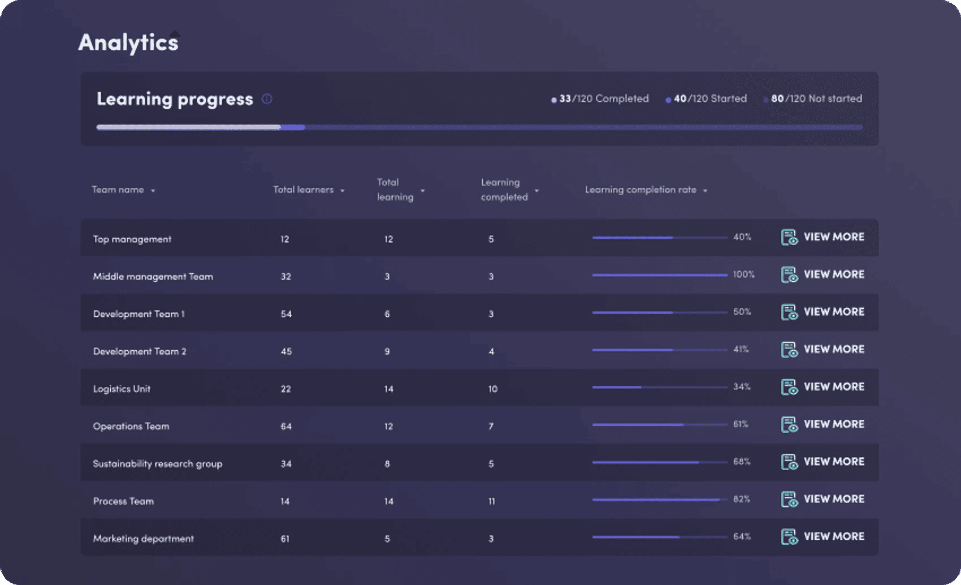
Task: Click the view icon in Marketing department row
Action: point(789,537)
